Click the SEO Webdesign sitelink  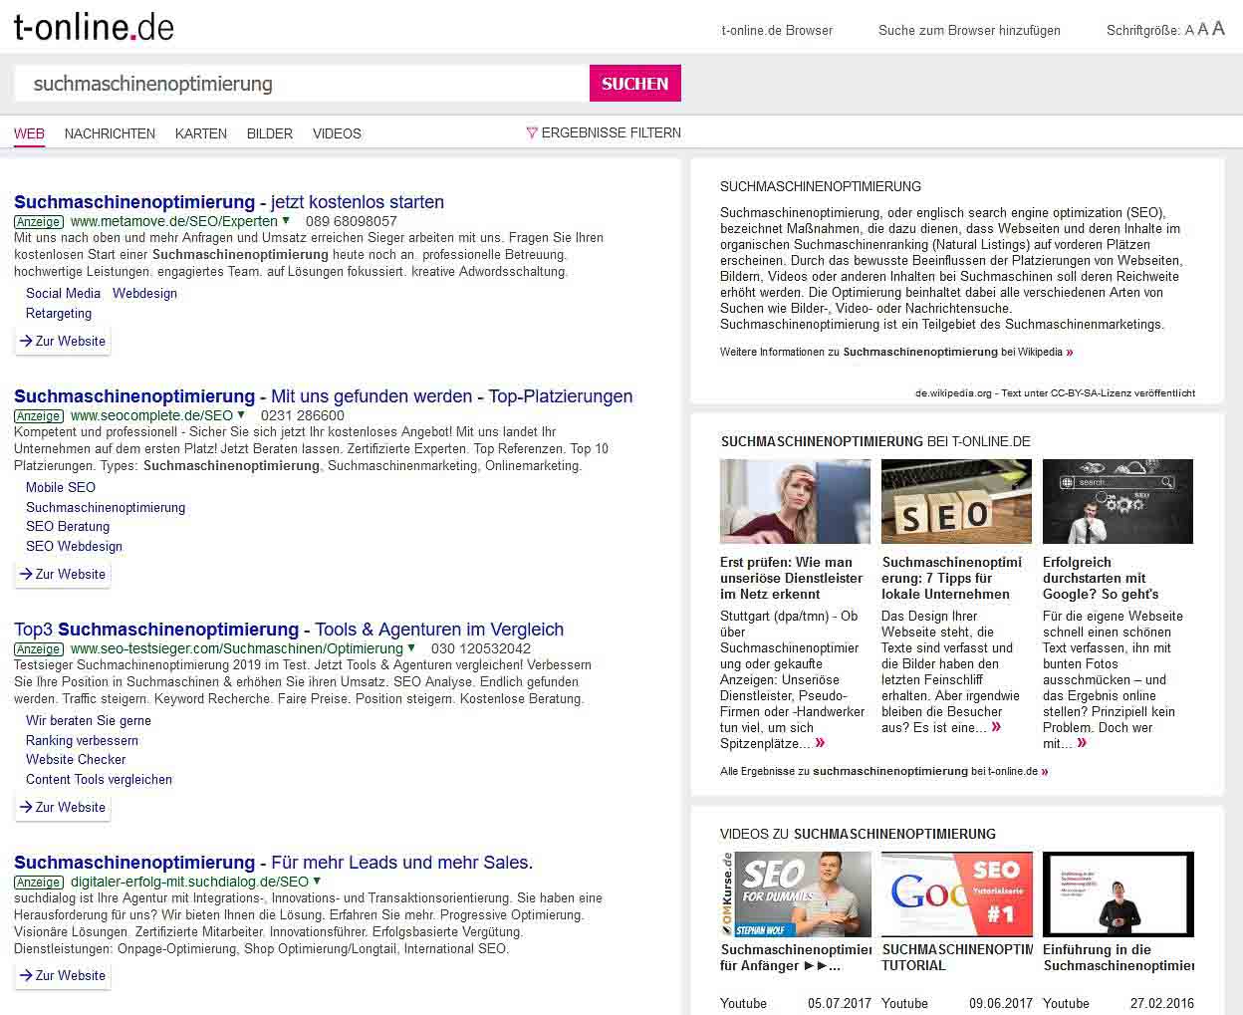74,546
